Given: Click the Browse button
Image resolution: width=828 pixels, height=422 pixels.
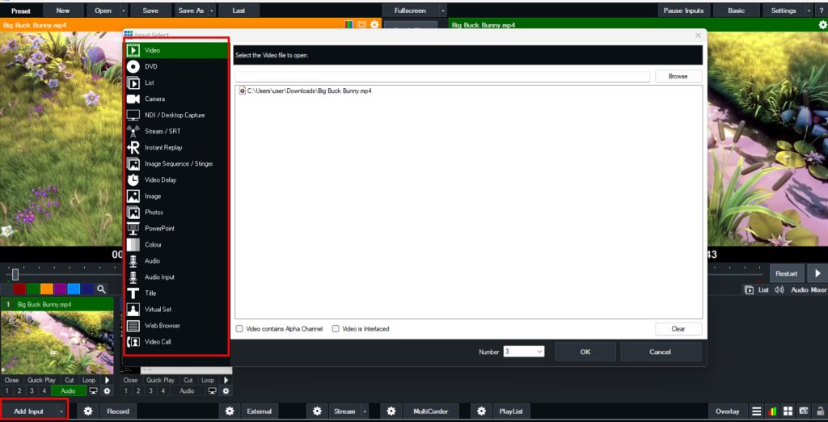Looking at the screenshot, I should [678, 76].
